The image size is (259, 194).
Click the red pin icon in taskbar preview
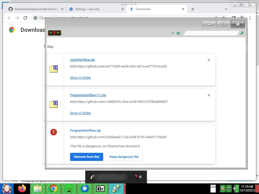[136, 176]
